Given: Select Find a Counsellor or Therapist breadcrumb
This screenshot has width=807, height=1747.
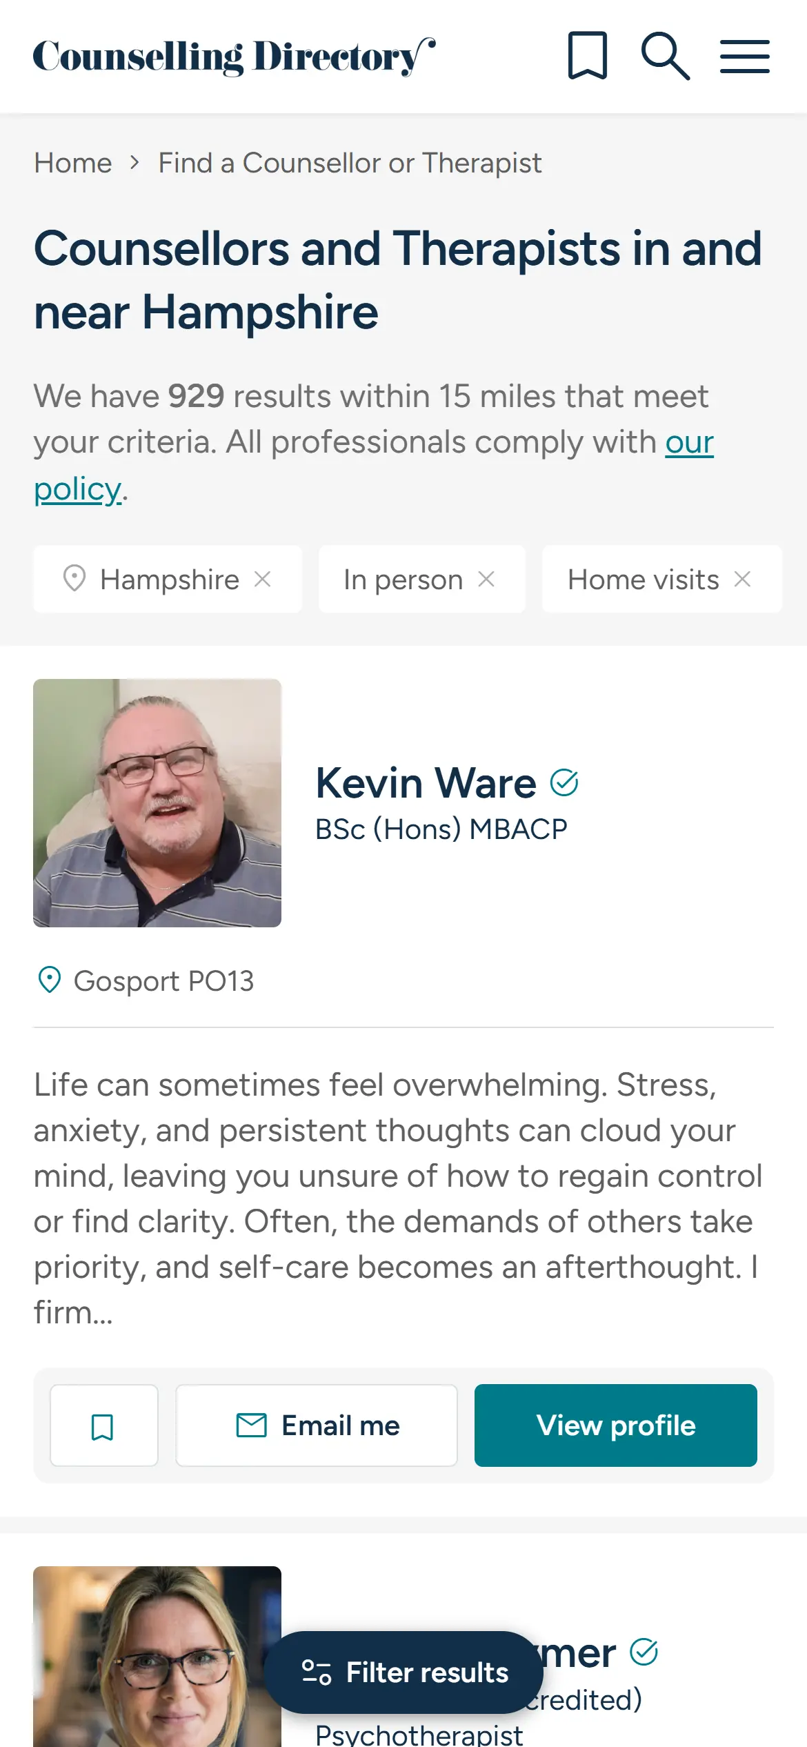Looking at the screenshot, I should [x=349, y=162].
